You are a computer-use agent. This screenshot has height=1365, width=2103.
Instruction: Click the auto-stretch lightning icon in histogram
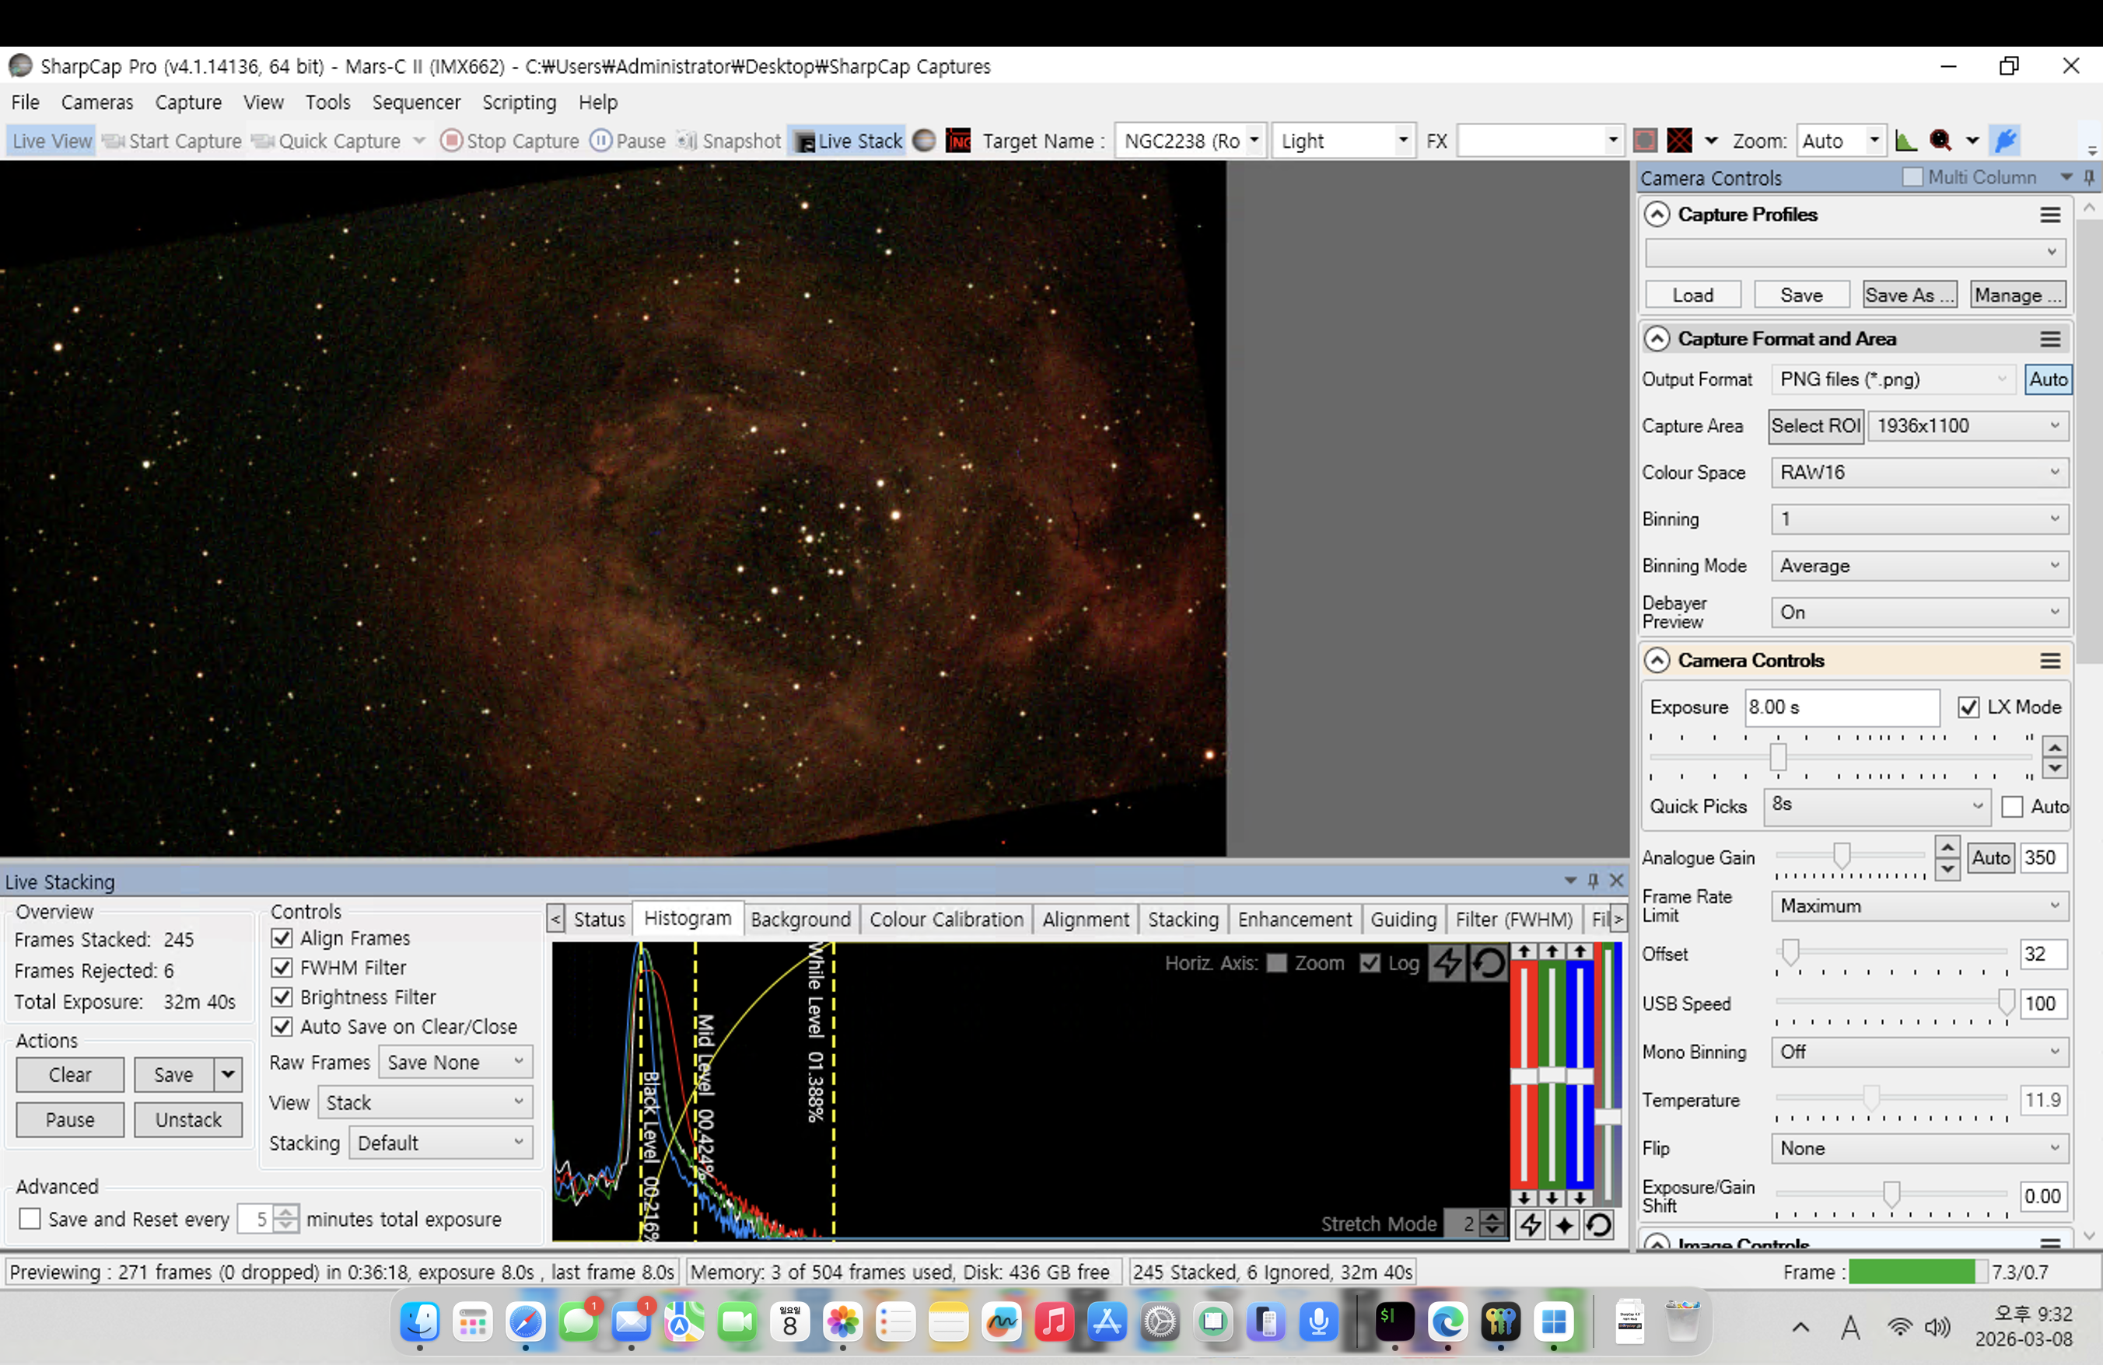[1447, 962]
